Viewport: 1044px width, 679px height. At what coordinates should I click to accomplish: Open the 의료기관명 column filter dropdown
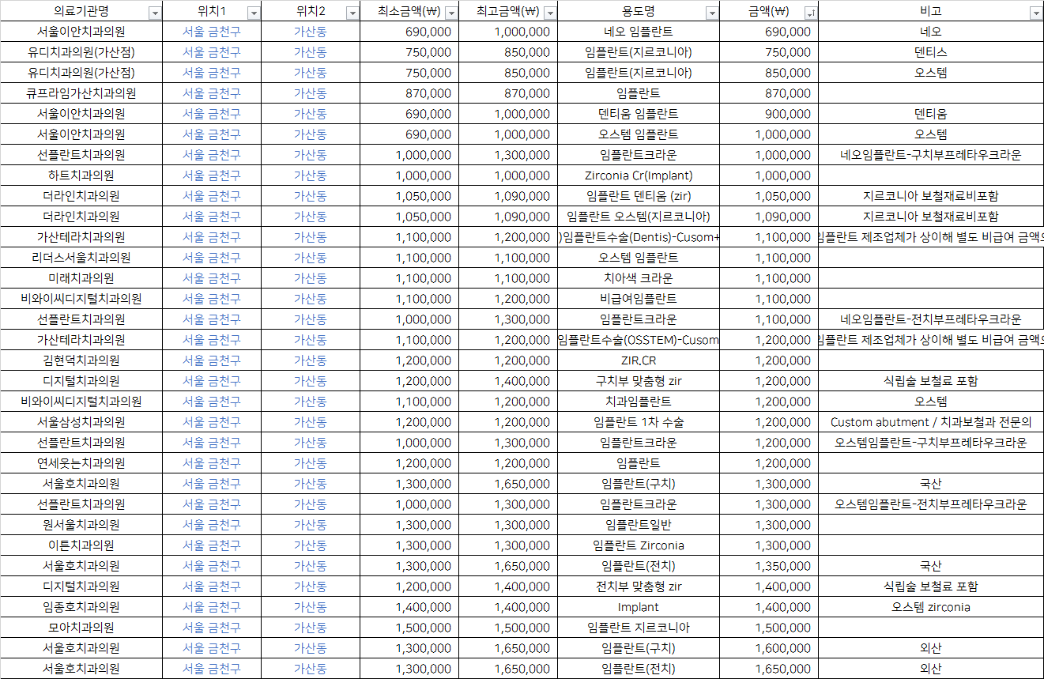155,13
